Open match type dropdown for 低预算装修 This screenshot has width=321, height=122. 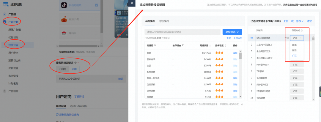click(x=297, y=78)
